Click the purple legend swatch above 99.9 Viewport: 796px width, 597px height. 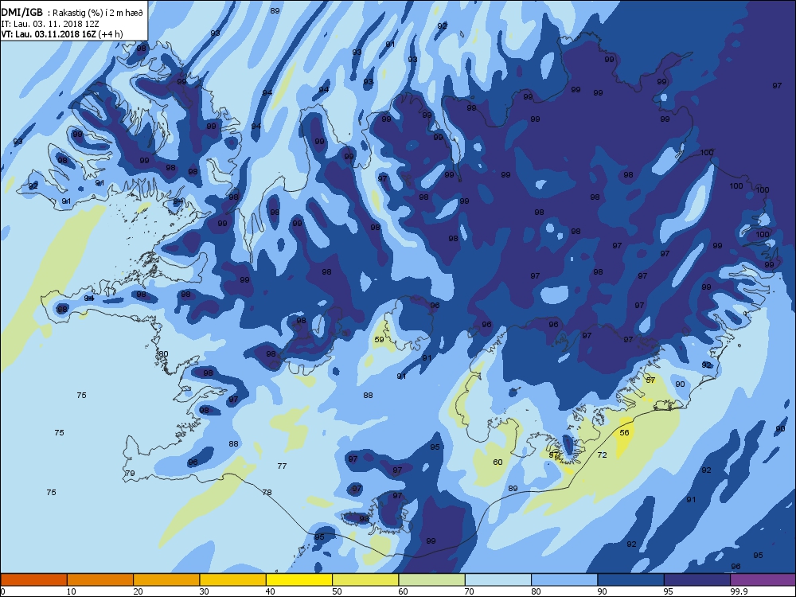[x=763, y=579]
